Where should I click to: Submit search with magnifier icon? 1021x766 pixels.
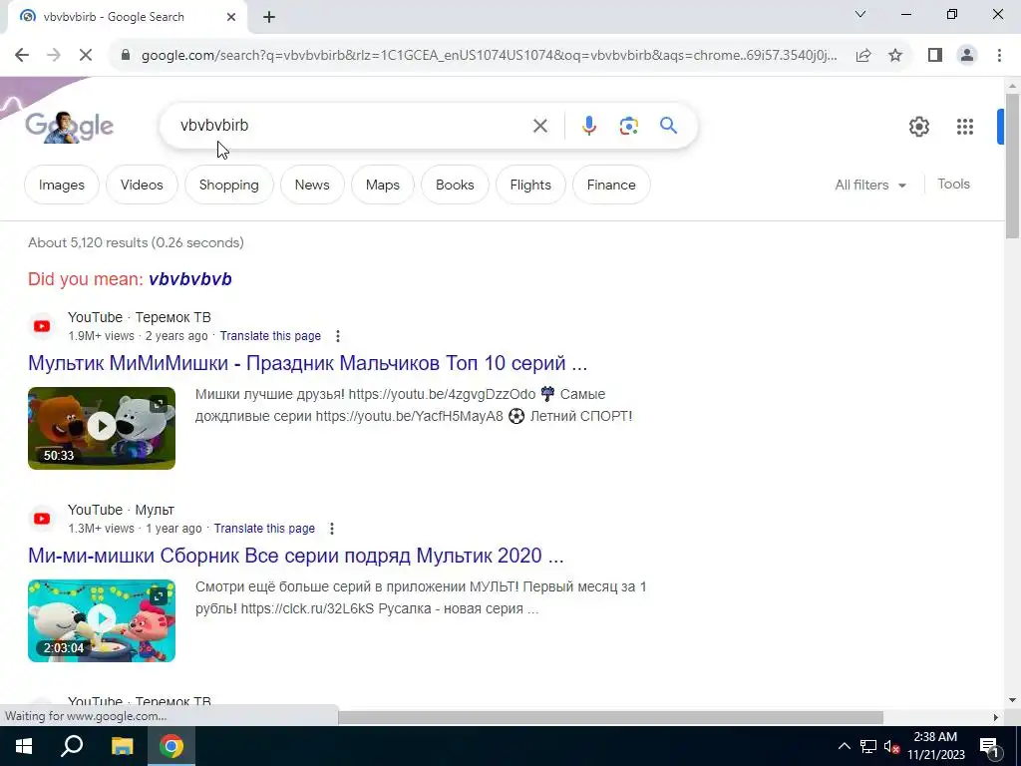coord(668,125)
